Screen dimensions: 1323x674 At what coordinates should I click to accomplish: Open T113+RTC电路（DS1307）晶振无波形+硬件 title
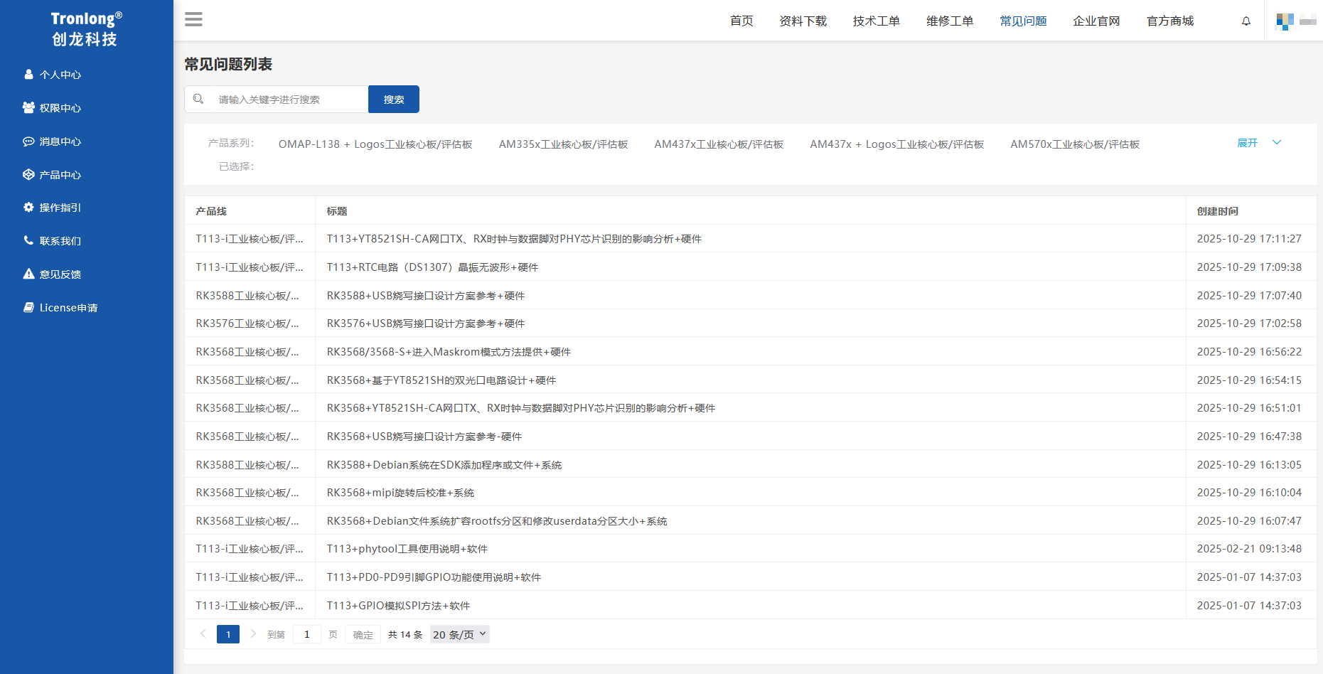(432, 267)
